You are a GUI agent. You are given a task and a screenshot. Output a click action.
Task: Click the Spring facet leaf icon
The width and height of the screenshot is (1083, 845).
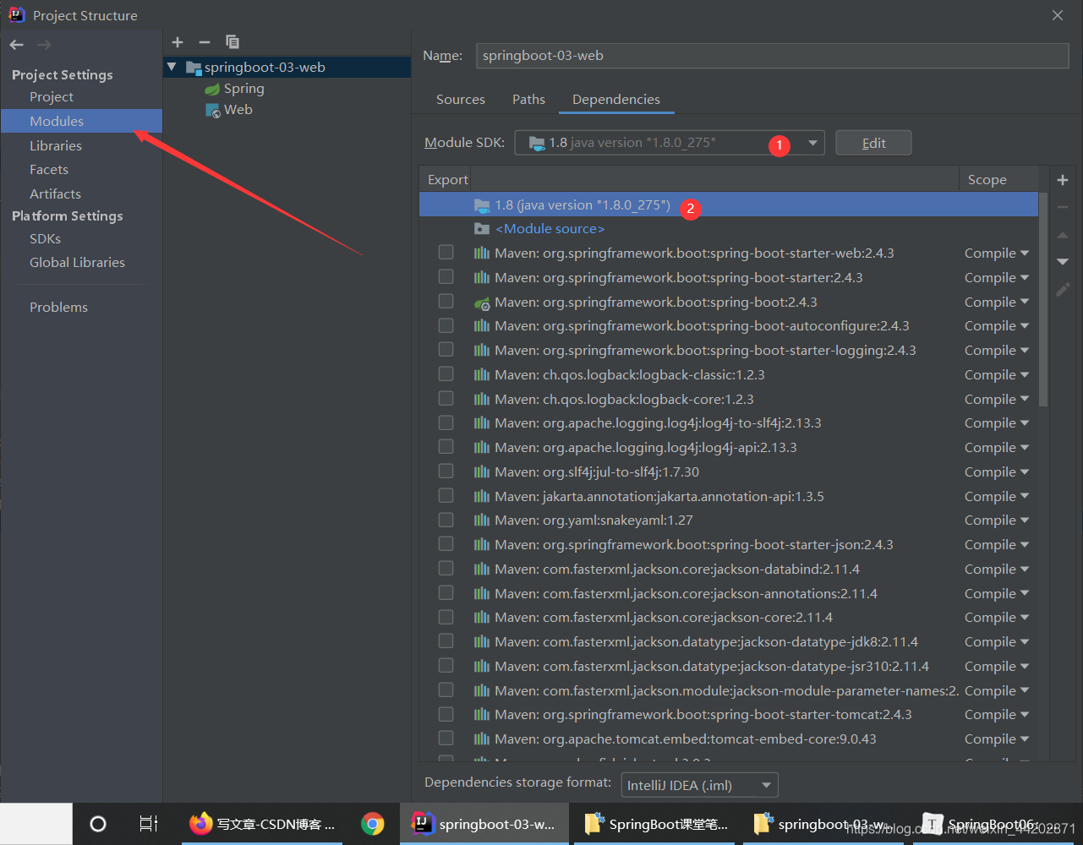tap(212, 89)
